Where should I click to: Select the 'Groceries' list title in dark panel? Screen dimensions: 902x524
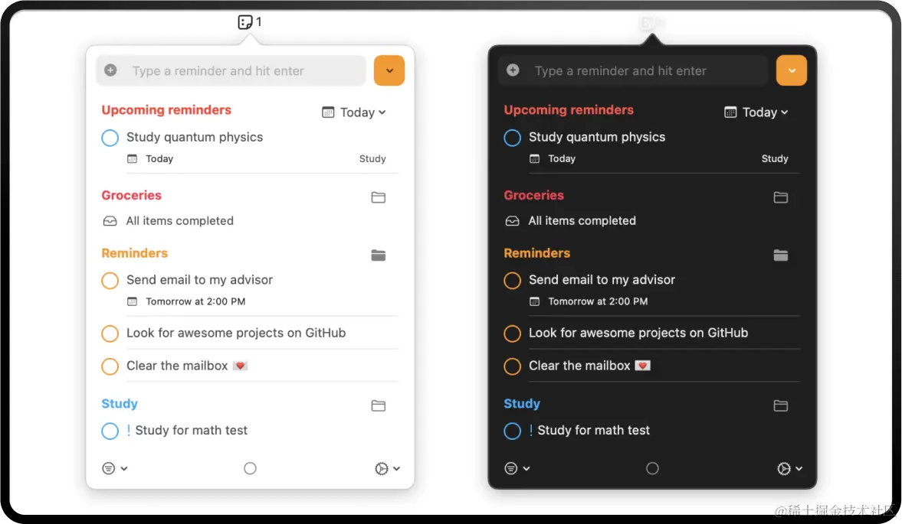click(533, 195)
